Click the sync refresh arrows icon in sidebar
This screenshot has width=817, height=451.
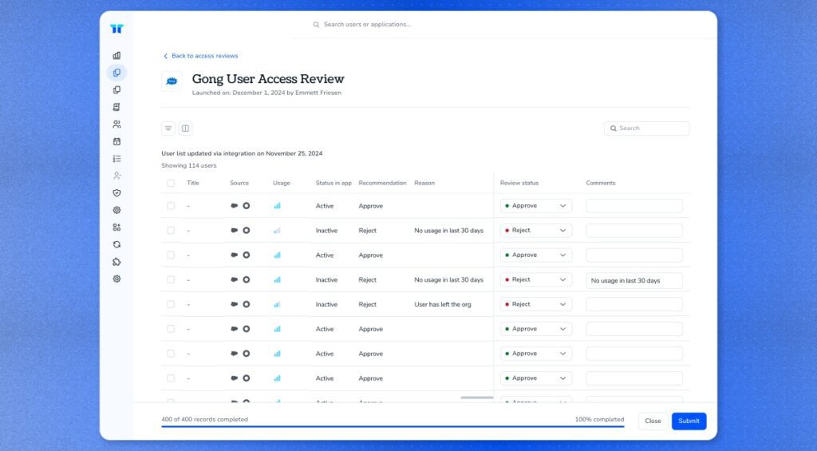coord(116,244)
